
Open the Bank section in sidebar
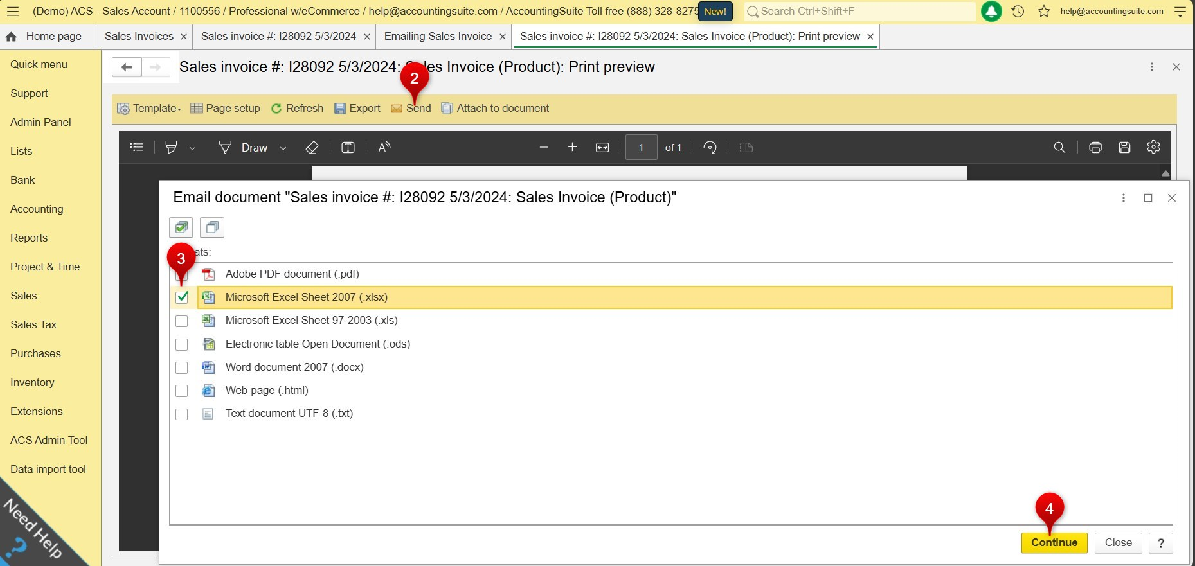tap(22, 180)
